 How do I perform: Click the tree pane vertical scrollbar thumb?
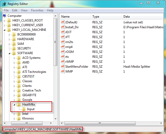(55, 42)
